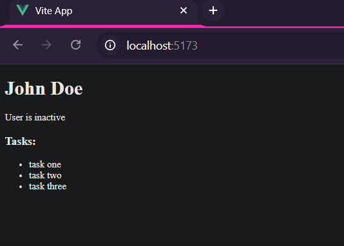
Task: Open a new tab with plus button
Action: [213, 10]
